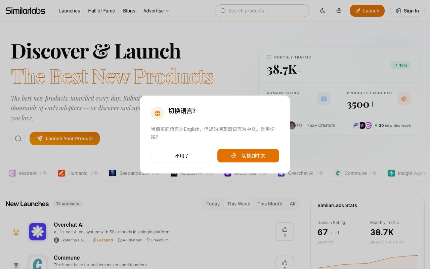Click the trophy rank icon for Overchat AI

(16, 232)
